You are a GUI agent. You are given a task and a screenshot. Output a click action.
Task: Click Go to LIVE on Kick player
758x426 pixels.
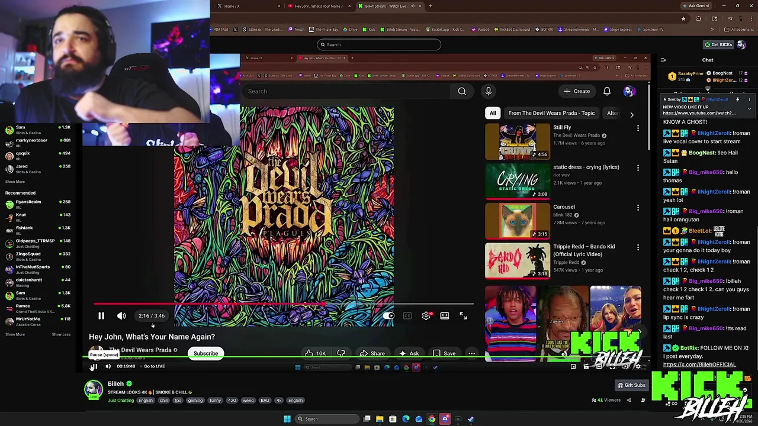[x=154, y=366]
